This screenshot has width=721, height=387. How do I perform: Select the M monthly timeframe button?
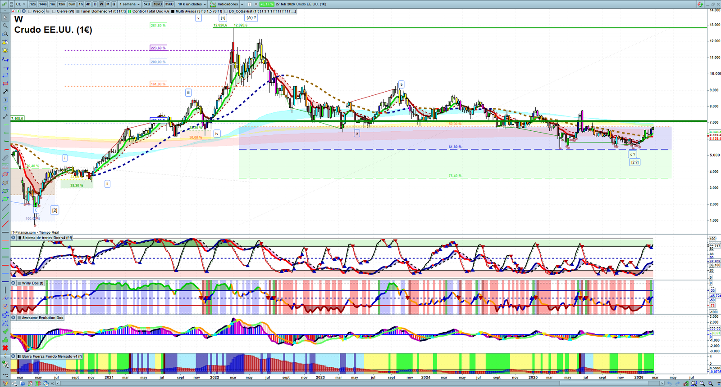click(108, 4)
